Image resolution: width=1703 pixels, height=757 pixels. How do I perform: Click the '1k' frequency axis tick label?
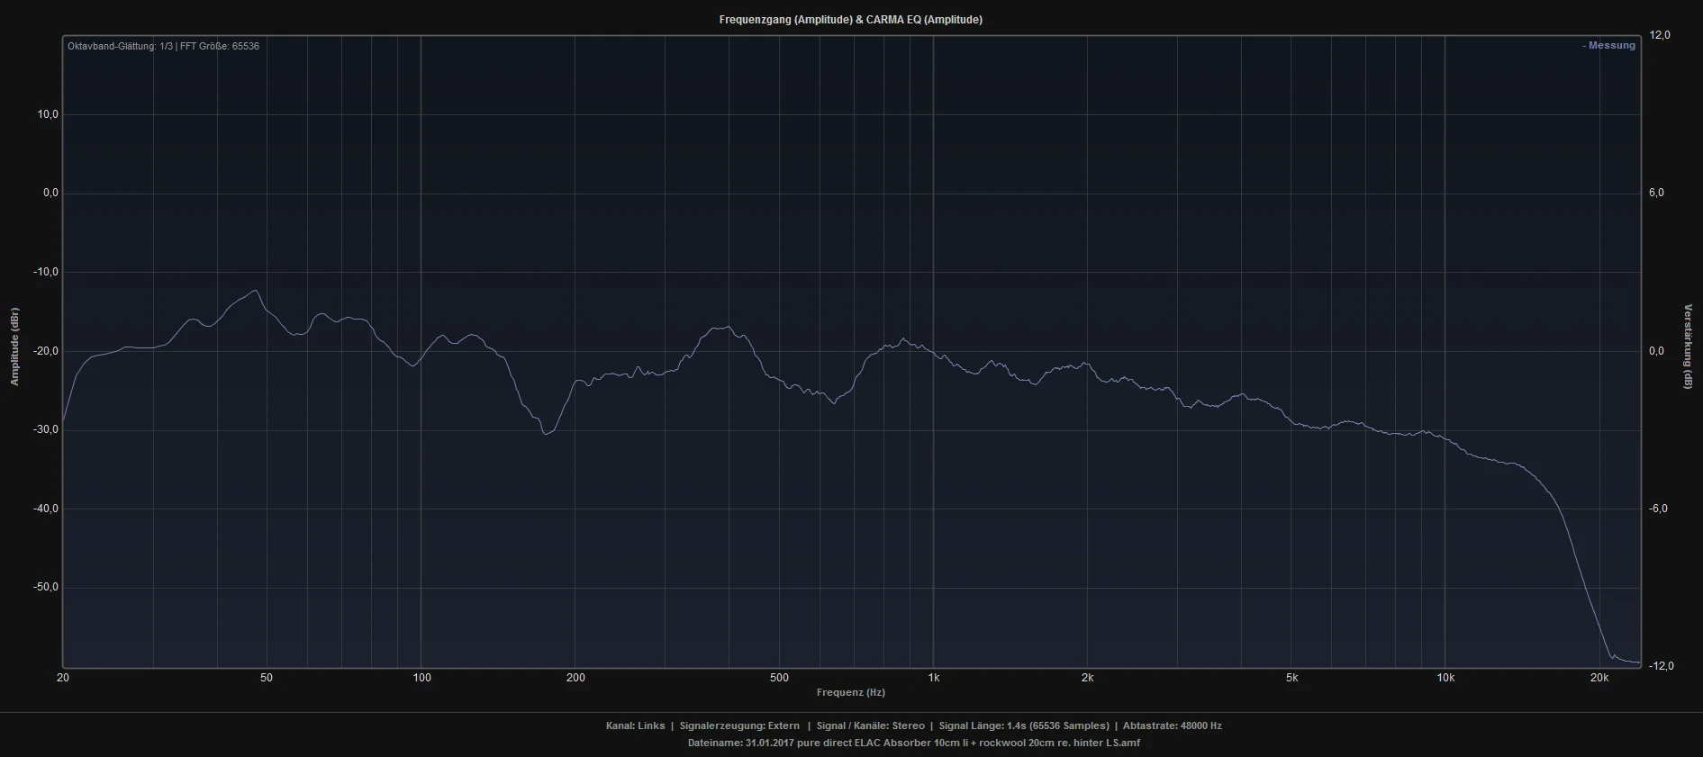934,678
